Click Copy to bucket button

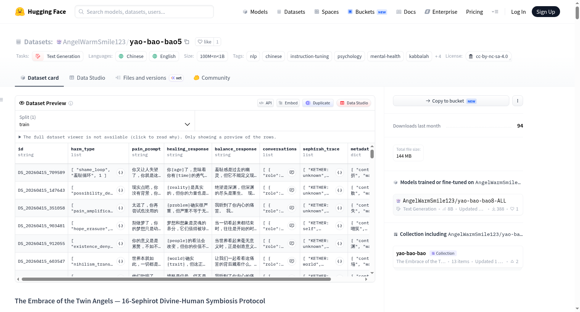click(x=451, y=101)
